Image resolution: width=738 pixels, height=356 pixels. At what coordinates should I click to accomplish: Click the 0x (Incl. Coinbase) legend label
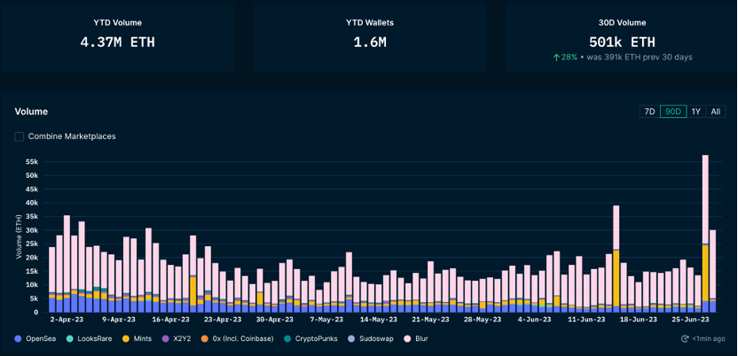coord(242,338)
